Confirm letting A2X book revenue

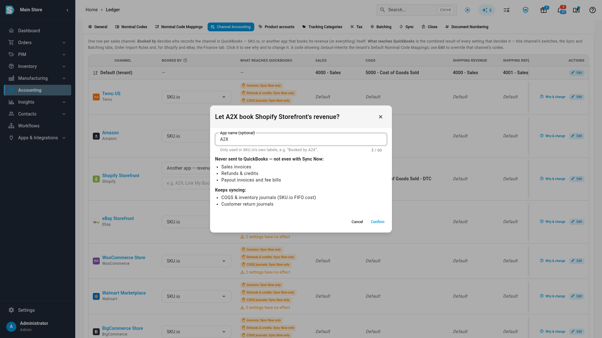pyautogui.click(x=378, y=222)
